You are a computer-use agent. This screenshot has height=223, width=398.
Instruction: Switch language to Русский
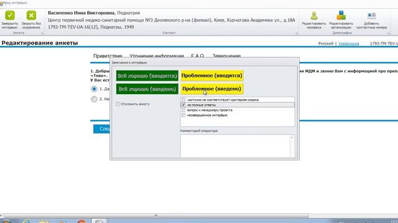[326, 43]
